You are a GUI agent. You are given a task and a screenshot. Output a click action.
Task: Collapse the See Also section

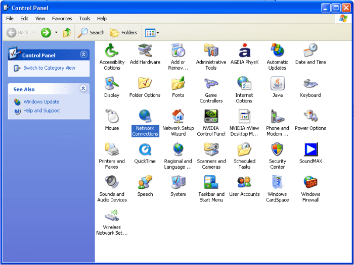[x=83, y=88]
